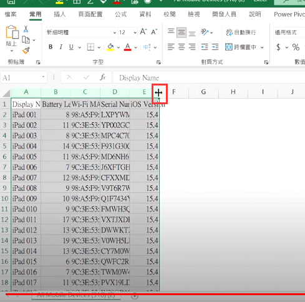Open merge and center dropdown arrow
The width and height of the screenshot is (305, 302).
(262, 47)
